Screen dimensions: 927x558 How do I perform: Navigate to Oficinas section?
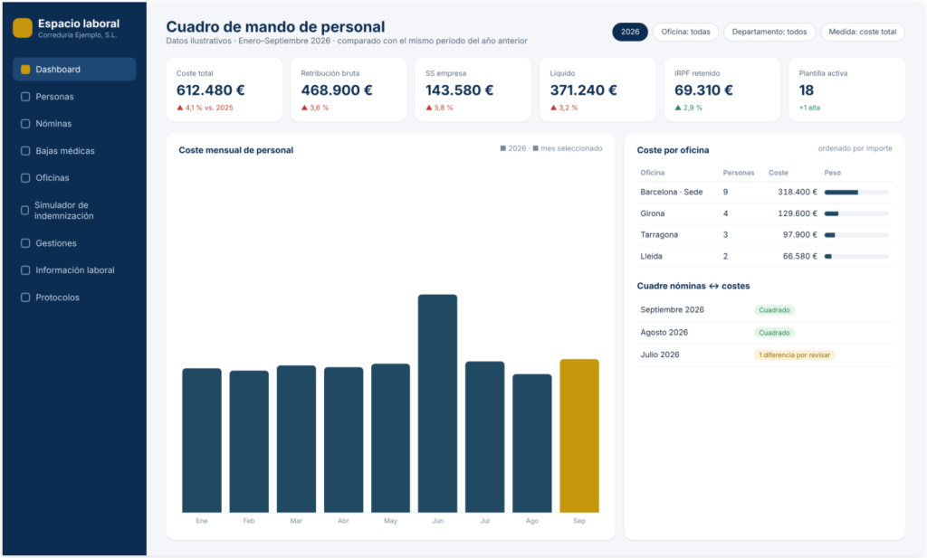74,178
